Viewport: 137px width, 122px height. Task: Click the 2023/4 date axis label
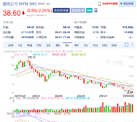point(58,96)
